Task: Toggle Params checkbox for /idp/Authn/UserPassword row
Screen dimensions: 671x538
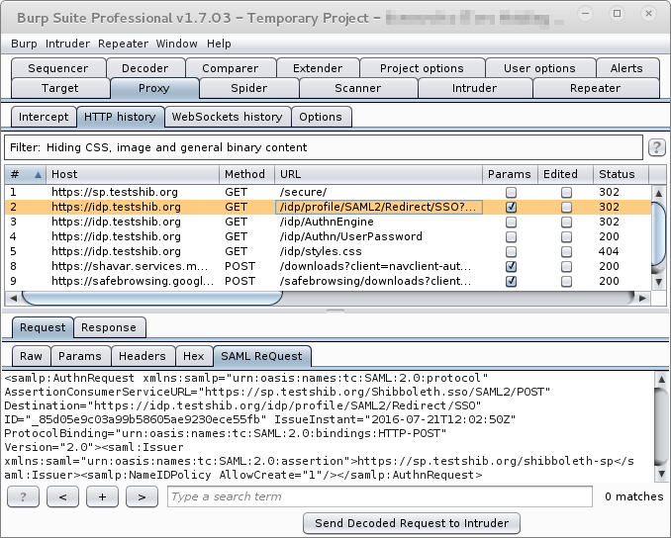Action: click(x=511, y=237)
